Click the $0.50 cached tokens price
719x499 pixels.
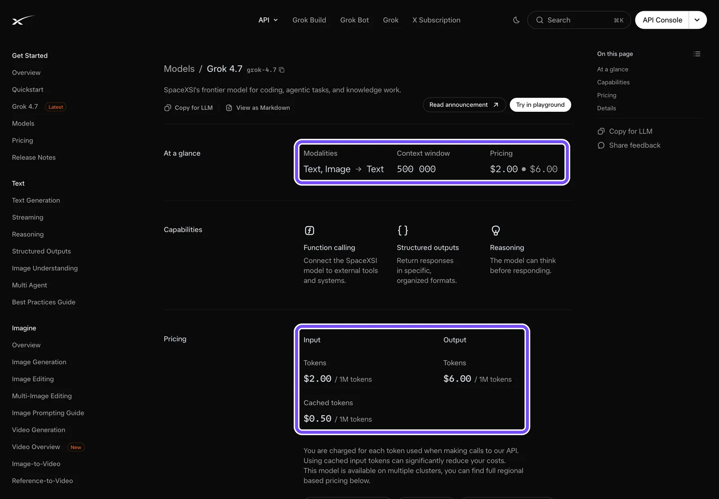(x=318, y=419)
